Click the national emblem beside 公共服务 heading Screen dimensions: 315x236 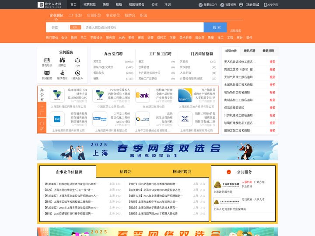(x=229, y=172)
